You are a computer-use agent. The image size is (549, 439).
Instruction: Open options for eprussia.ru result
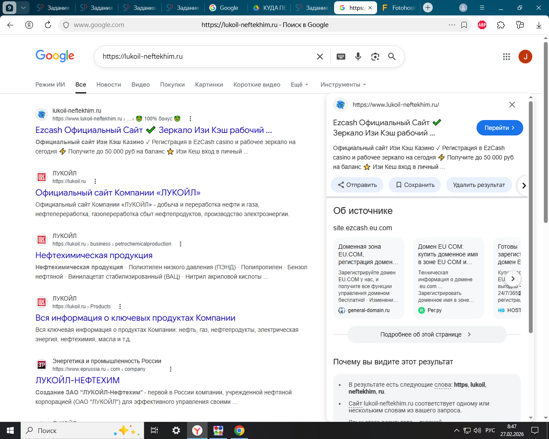point(171,369)
